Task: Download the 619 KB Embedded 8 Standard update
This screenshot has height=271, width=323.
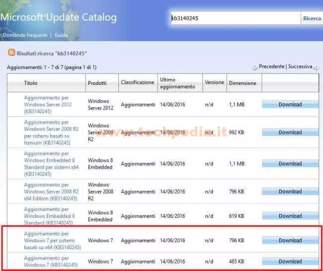Action: coord(290,216)
